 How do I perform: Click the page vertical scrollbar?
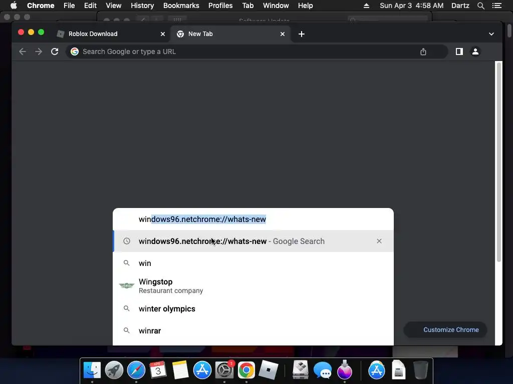pos(498,161)
